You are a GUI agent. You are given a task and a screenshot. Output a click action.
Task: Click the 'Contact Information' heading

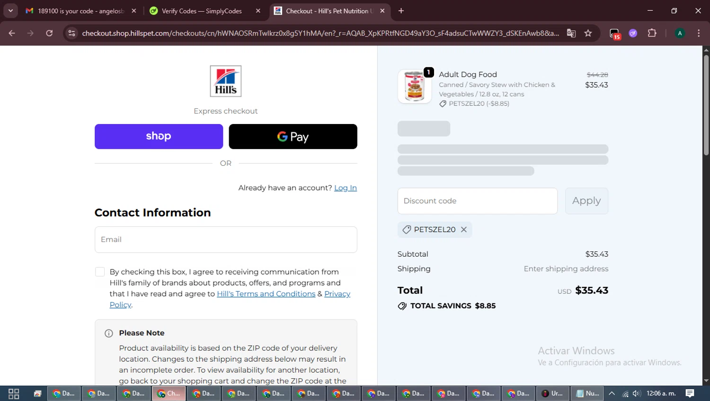pos(152,213)
